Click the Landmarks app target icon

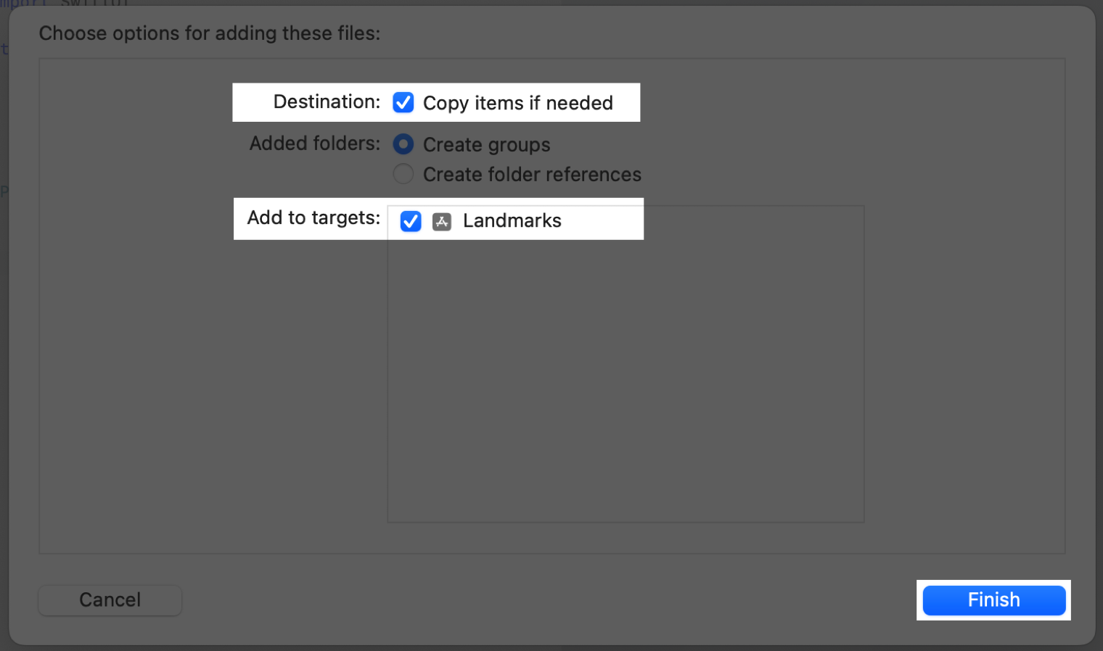442,221
